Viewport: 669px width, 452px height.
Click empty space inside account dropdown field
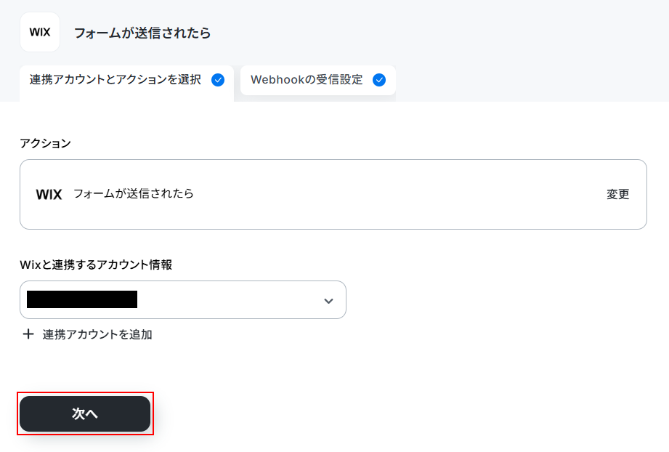click(x=230, y=299)
